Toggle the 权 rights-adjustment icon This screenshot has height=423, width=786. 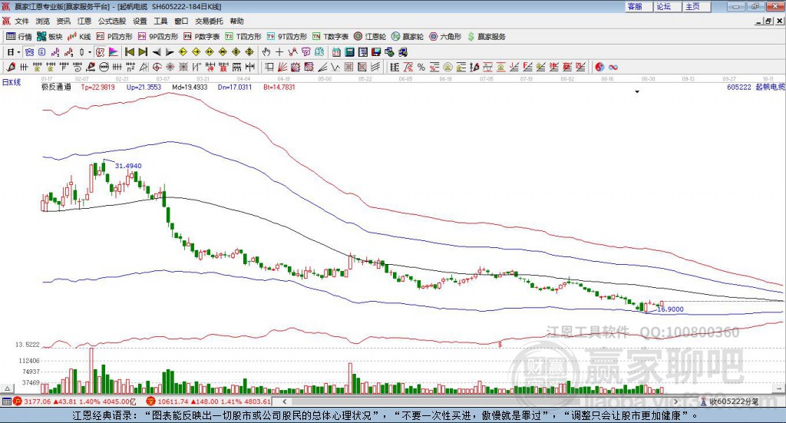pos(100,52)
